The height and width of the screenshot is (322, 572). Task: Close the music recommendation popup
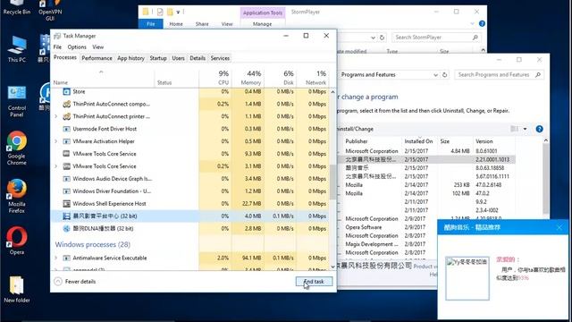tap(559, 227)
